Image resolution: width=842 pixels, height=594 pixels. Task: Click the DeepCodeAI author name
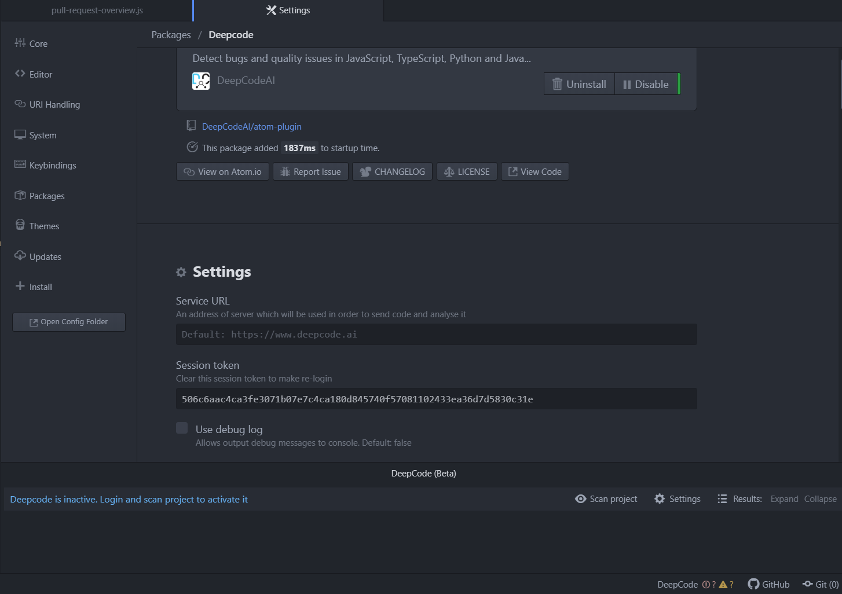246,80
